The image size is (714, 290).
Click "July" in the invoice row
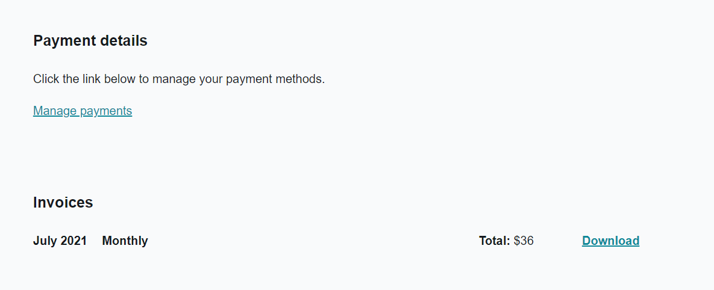pos(45,241)
